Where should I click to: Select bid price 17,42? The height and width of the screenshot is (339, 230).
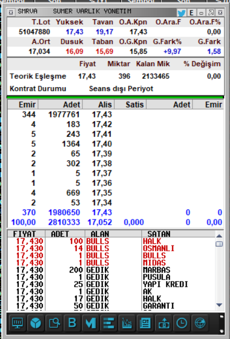click(102, 124)
